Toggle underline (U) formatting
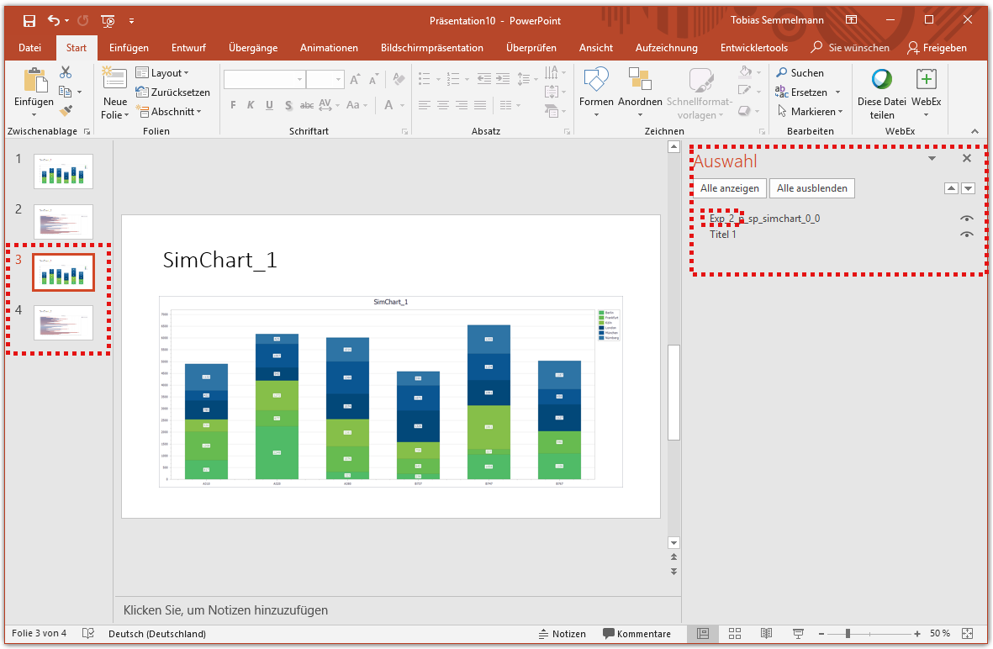The image size is (993, 649). [269, 105]
